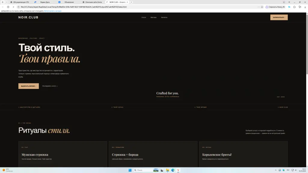
Task: Open the downloads arrow icon
Action: coord(305,7)
